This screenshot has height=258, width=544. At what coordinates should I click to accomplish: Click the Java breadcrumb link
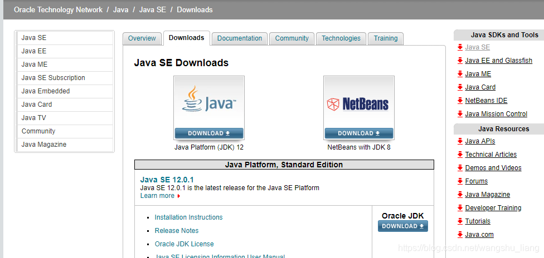(121, 9)
